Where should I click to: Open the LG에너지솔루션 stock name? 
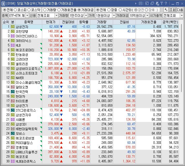(27, 152)
